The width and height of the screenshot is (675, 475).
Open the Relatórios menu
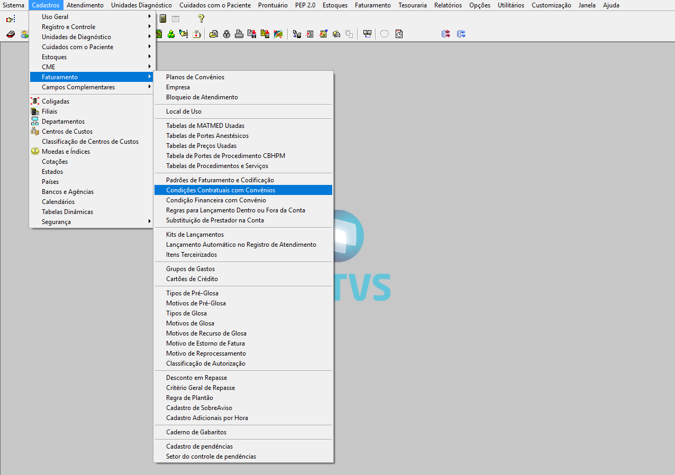[448, 5]
